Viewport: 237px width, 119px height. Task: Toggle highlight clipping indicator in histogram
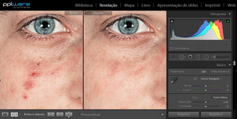[228, 21]
